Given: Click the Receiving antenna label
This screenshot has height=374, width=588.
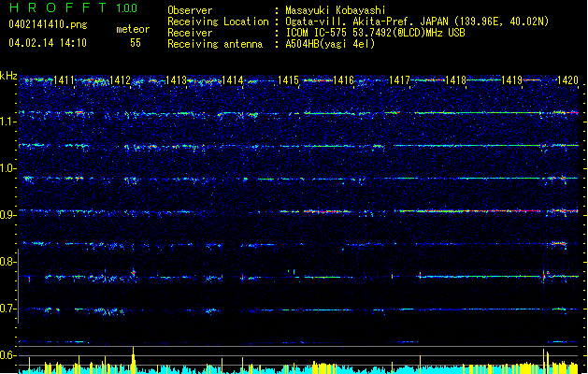Looking at the screenshot, I should pos(215,44).
